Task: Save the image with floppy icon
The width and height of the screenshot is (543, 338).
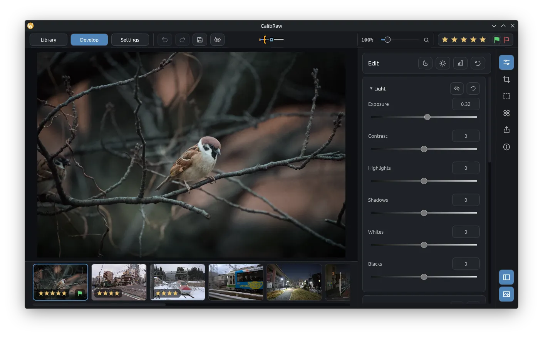Action: (200, 40)
